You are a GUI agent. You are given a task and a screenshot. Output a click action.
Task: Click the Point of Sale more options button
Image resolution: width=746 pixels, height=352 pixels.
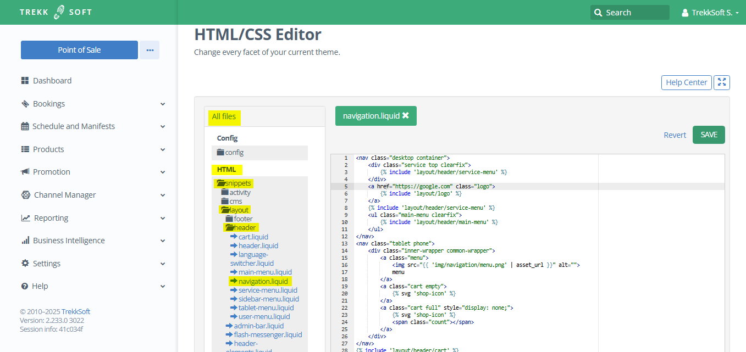150,50
